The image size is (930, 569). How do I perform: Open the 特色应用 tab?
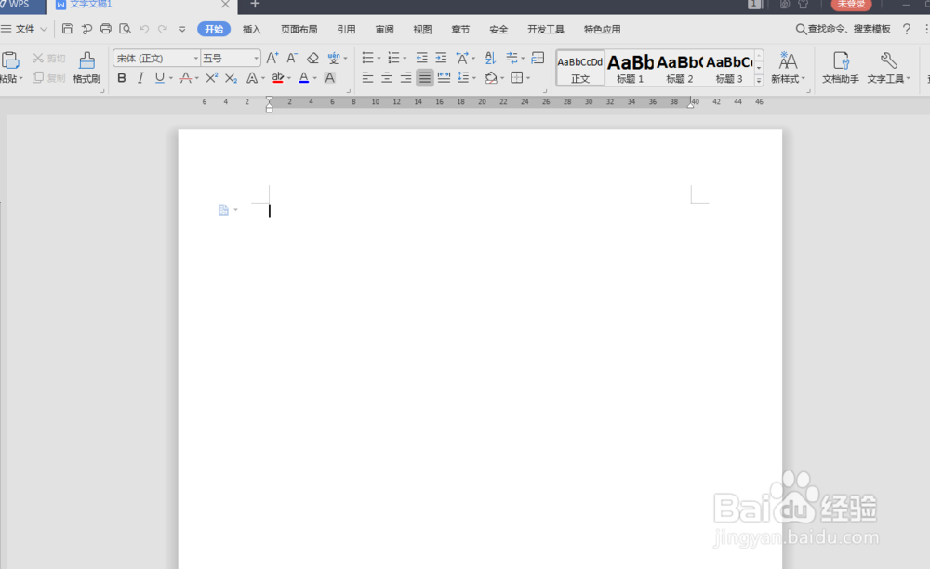(602, 29)
